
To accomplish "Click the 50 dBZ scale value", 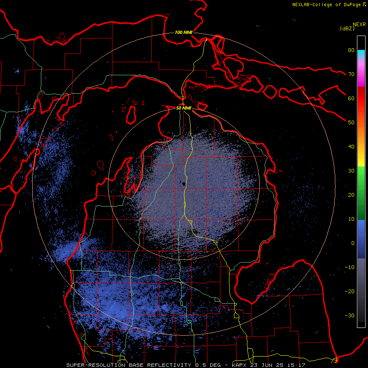I will point(351,123).
